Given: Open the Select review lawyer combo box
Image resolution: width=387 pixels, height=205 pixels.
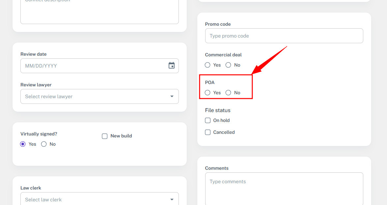Looking at the screenshot, I should coord(99,96).
